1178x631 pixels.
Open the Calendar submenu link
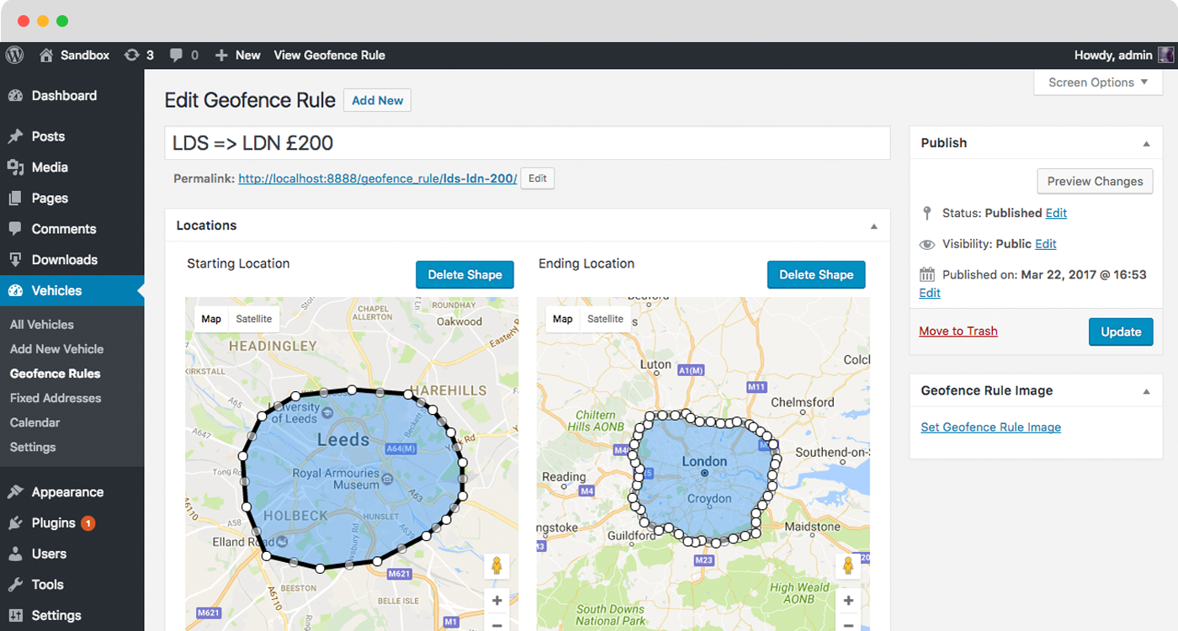[35, 422]
